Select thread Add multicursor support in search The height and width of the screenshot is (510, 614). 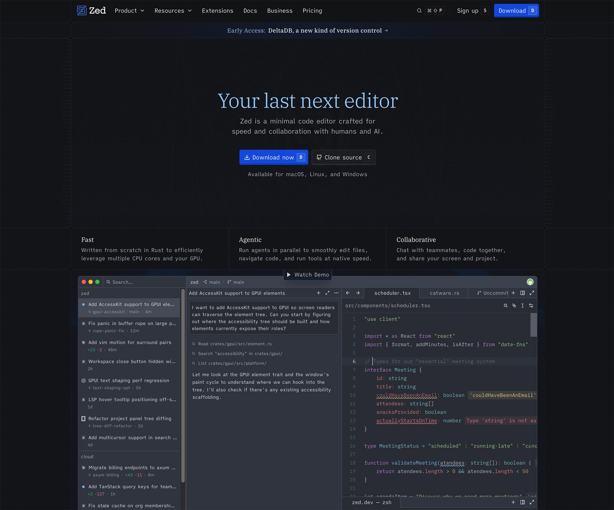pyautogui.click(x=129, y=441)
